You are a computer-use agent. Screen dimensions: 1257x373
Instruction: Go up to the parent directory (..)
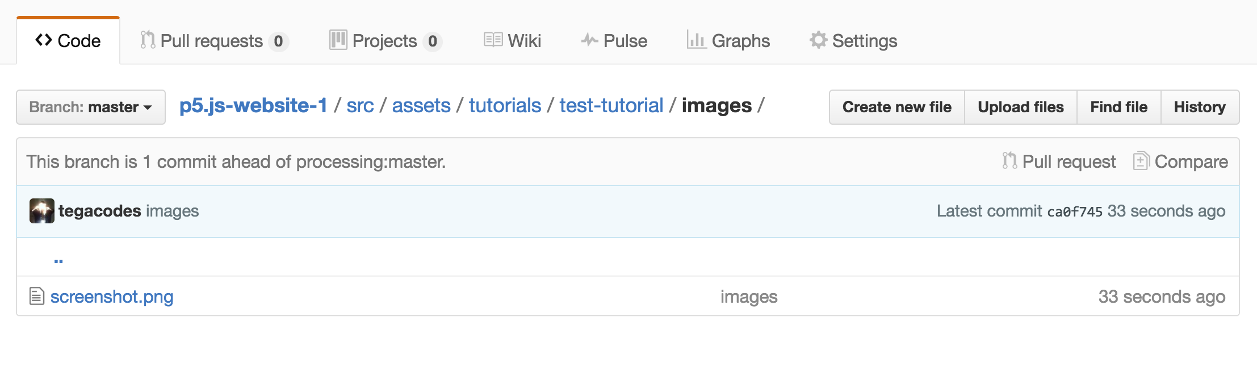click(58, 260)
